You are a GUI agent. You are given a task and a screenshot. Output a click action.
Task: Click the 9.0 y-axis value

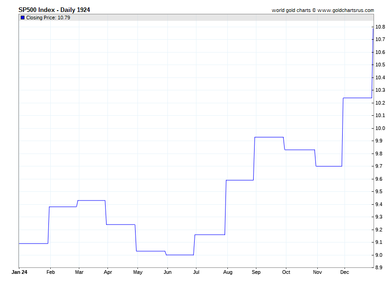379,255
